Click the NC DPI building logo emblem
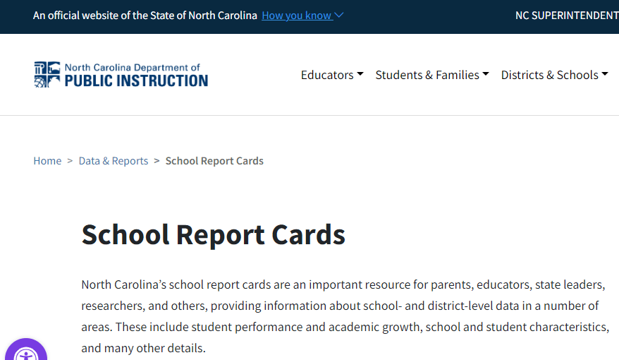This screenshot has height=360, width=619. [47, 74]
